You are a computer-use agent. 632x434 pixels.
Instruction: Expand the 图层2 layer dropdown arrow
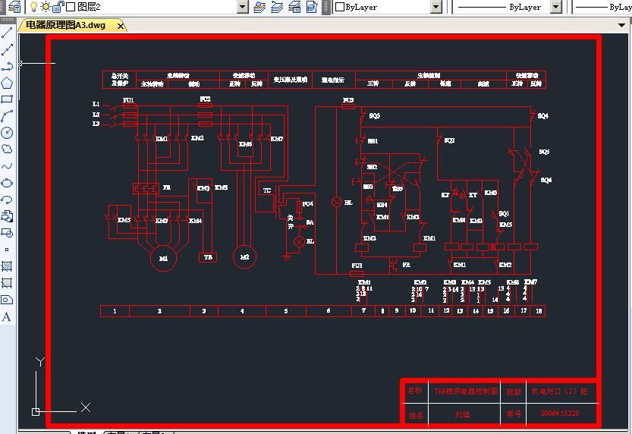pos(242,7)
